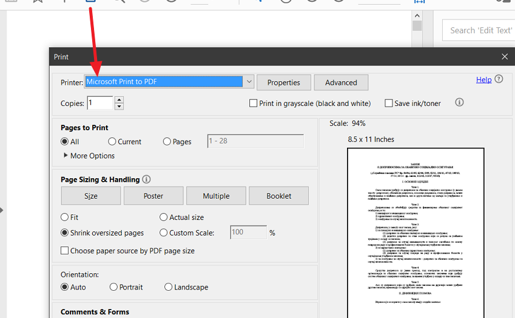
Task: Click the Custom Scale percent field
Action: tap(249, 233)
